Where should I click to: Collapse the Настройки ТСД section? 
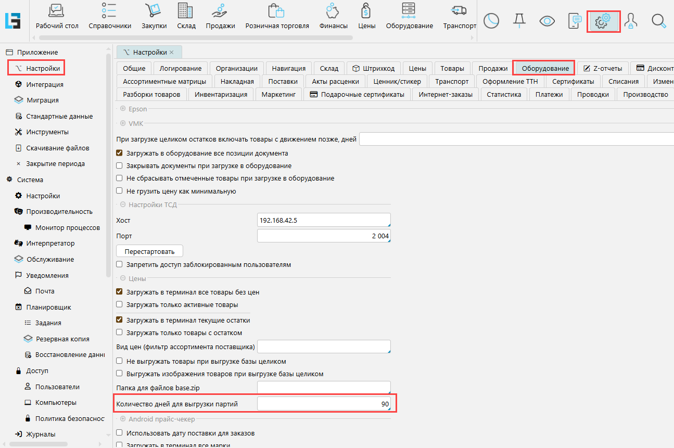(123, 205)
